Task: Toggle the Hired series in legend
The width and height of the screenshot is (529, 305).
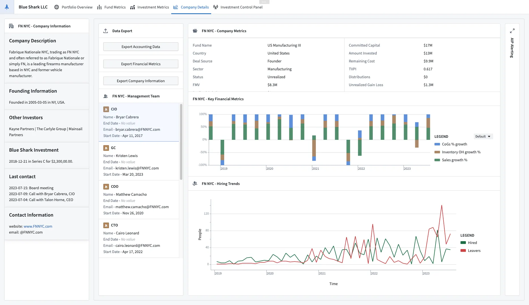Action: pyautogui.click(x=472, y=243)
